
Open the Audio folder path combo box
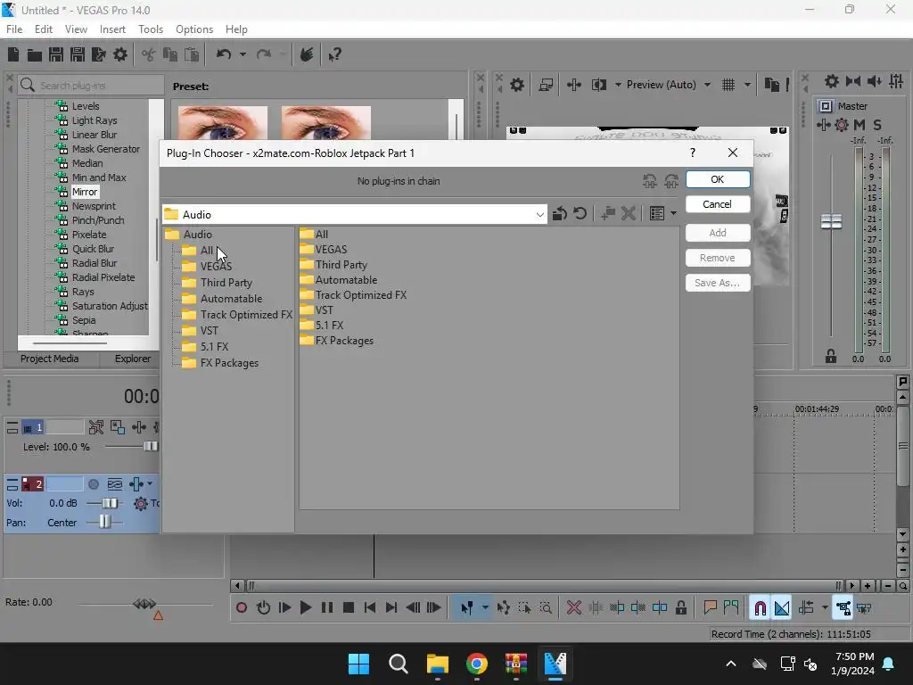(355, 214)
